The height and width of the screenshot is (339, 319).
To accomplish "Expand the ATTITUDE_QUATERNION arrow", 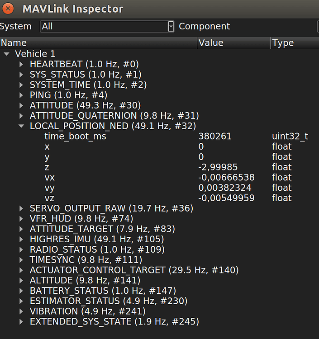I will 21,116.
